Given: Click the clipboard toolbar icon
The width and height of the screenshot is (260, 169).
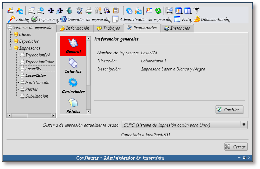Looking at the screenshot, I should click(x=116, y=11).
